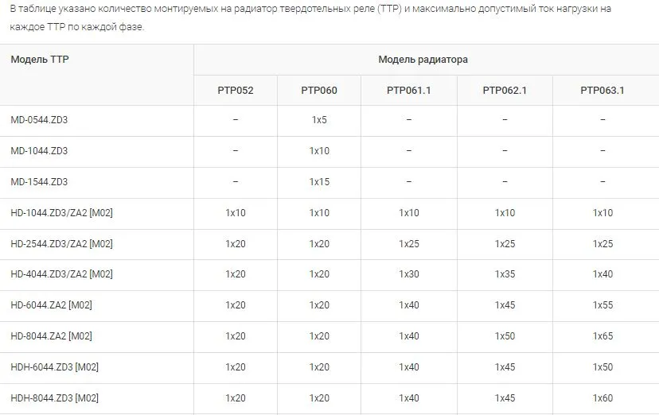Click the HD-1044.ZD3/ZA2 [M02] row label
Screen dimensions: 659x415
[x=61, y=213]
